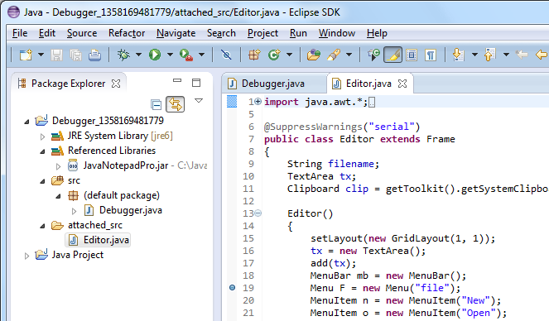This screenshot has width=549, height=321.
Task: Click the Run External Tools icon
Action: click(x=186, y=55)
